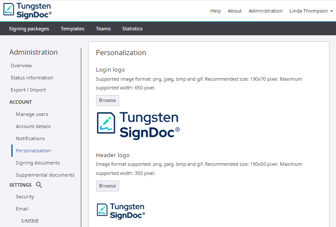This screenshot has height=227, width=336.
Task: Click the SETTINGS section heading
Action: point(20,185)
